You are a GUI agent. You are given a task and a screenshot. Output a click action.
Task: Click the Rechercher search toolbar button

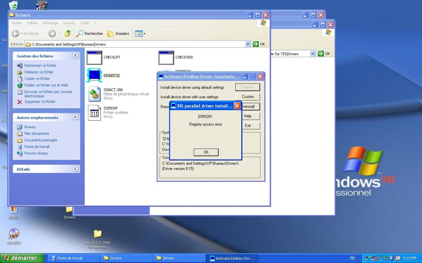click(90, 34)
